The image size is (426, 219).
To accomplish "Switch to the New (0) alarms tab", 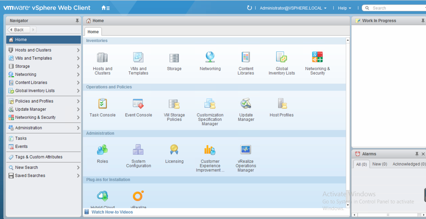I will tap(379, 164).
